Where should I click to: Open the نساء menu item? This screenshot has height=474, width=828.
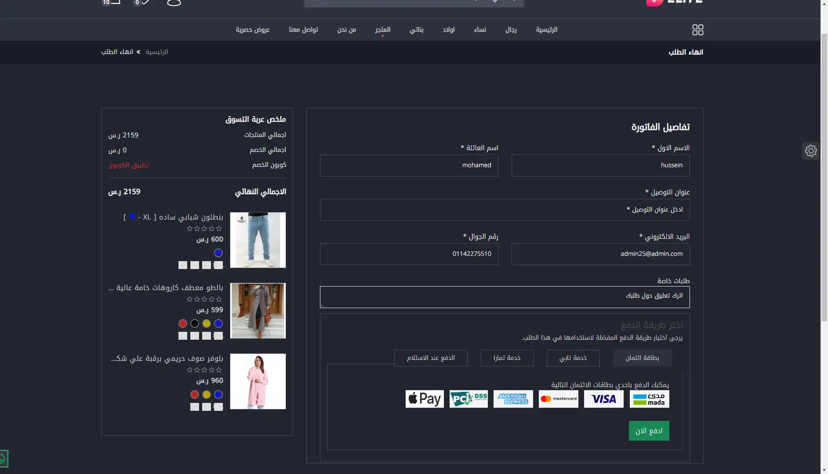pyautogui.click(x=480, y=30)
